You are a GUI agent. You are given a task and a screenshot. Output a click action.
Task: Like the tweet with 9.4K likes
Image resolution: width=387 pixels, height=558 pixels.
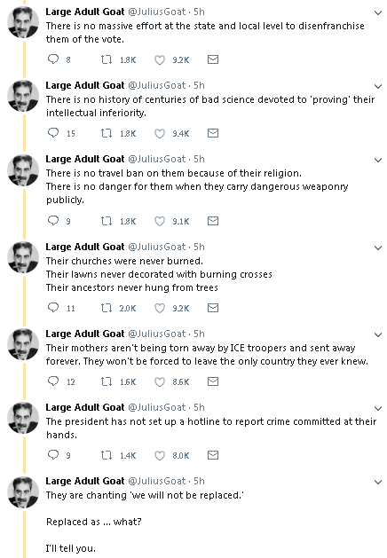point(160,133)
